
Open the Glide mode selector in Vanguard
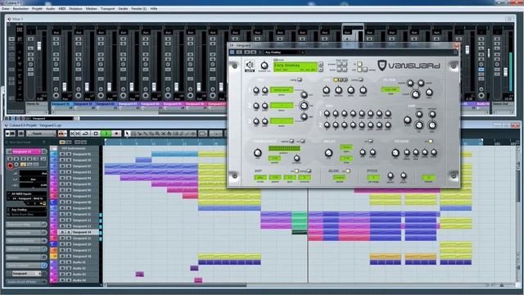[339, 178]
